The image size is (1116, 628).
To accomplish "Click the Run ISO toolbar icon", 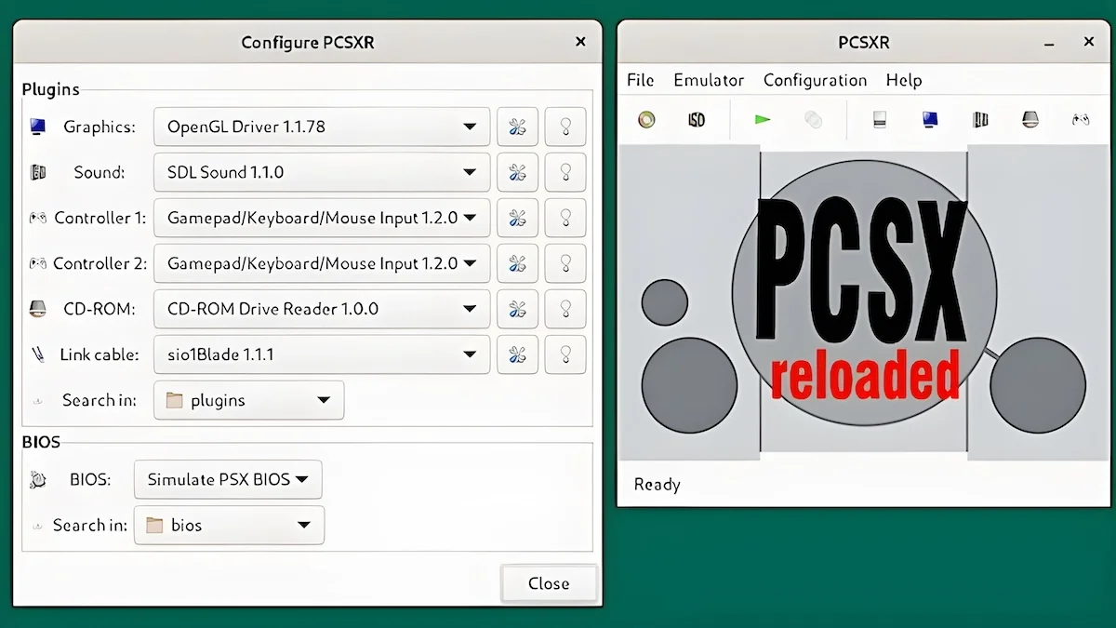I will 696,119.
